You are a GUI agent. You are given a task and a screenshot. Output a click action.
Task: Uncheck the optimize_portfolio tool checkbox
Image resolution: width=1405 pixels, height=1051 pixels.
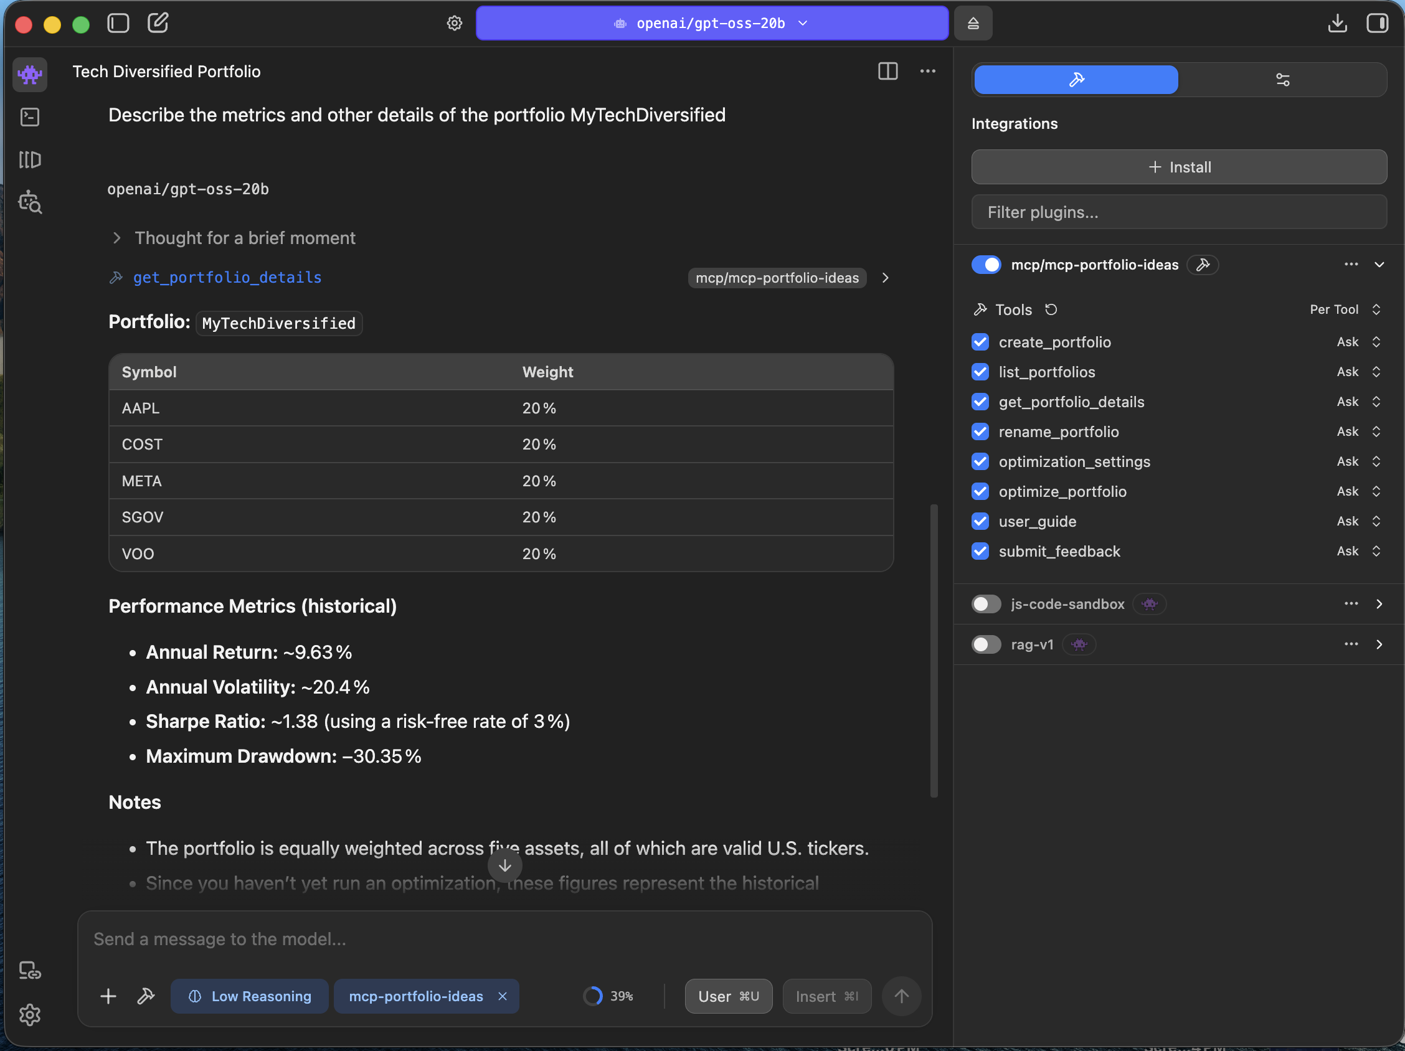click(x=980, y=491)
